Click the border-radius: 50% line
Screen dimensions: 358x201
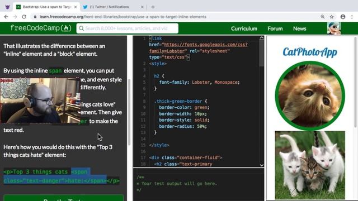coord(183,126)
